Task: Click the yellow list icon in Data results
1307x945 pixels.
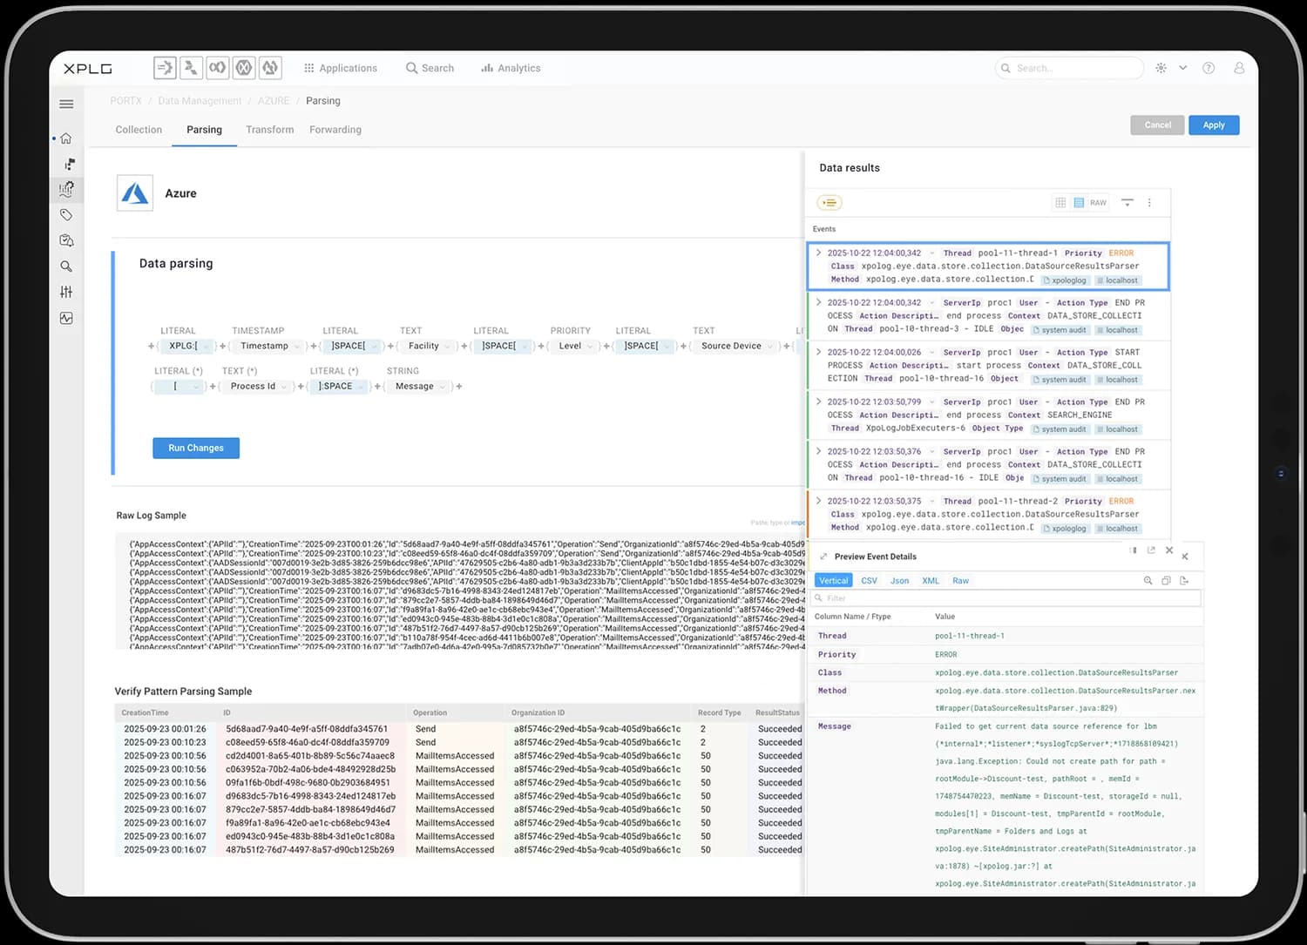Action: [830, 203]
